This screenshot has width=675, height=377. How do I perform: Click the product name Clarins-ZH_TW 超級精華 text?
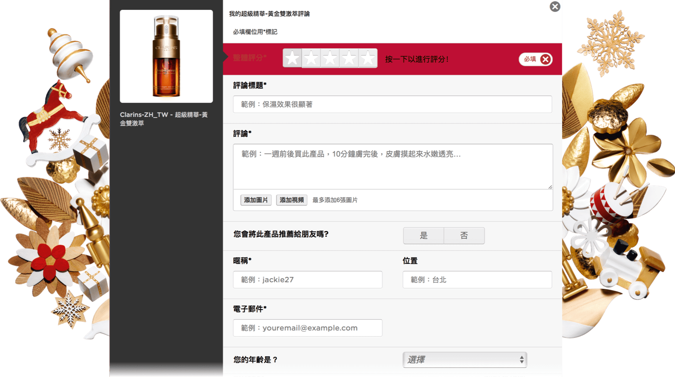(x=164, y=119)
